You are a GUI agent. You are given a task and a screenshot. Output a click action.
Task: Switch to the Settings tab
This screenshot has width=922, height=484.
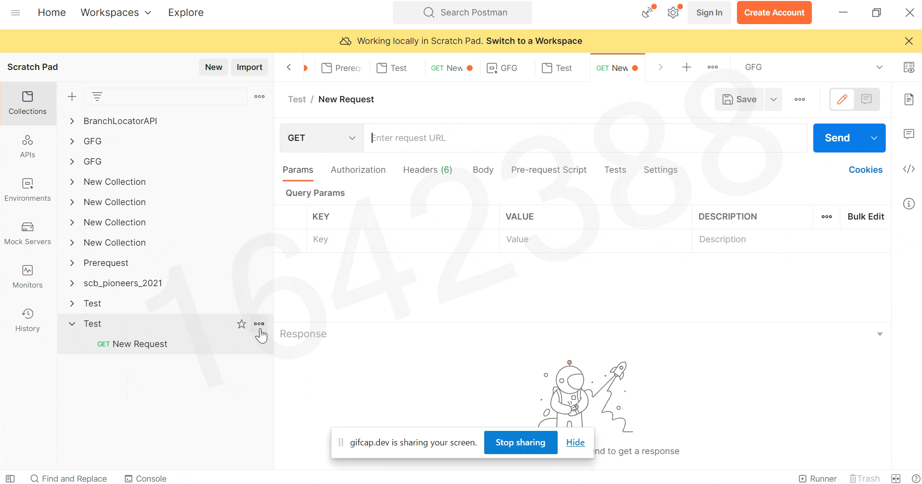click(x=661, y=170)
